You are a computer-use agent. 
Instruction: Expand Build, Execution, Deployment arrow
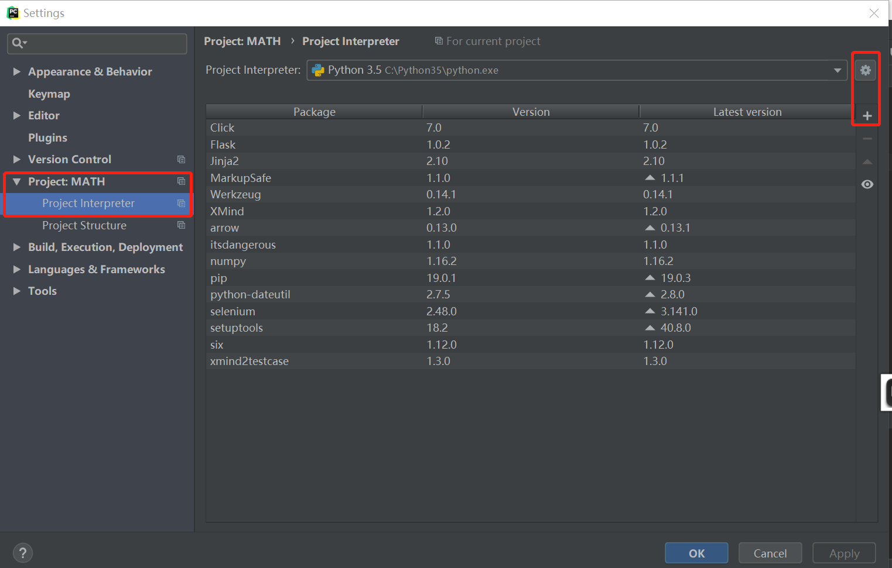[17, 247]
